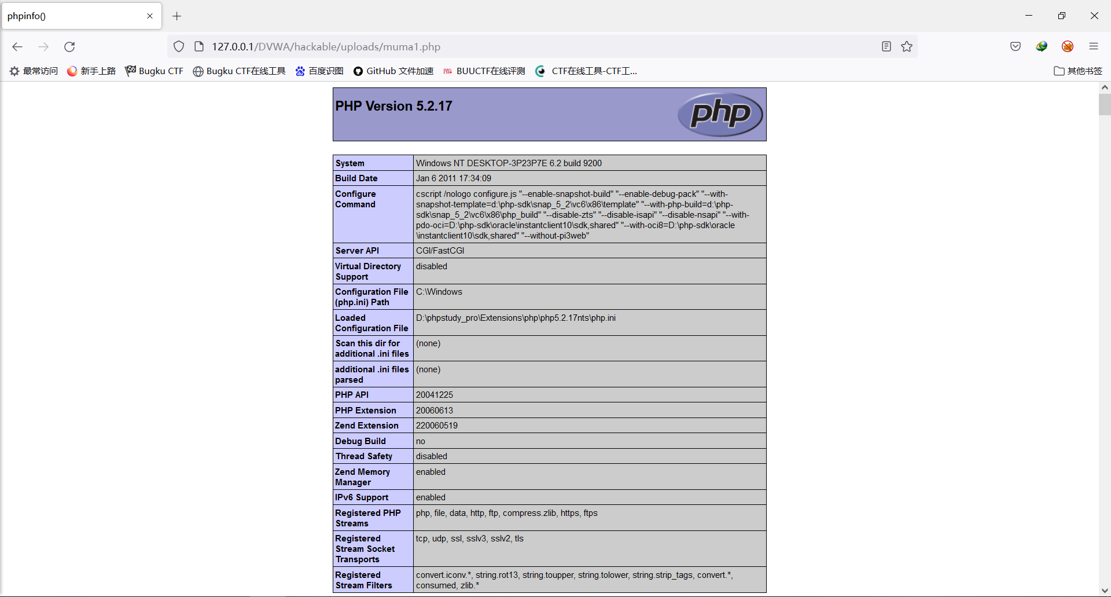This screenshot has height=597, width=1111.
Task: Open the 最常访问 bookmark folder
Action: coord(34,71)
